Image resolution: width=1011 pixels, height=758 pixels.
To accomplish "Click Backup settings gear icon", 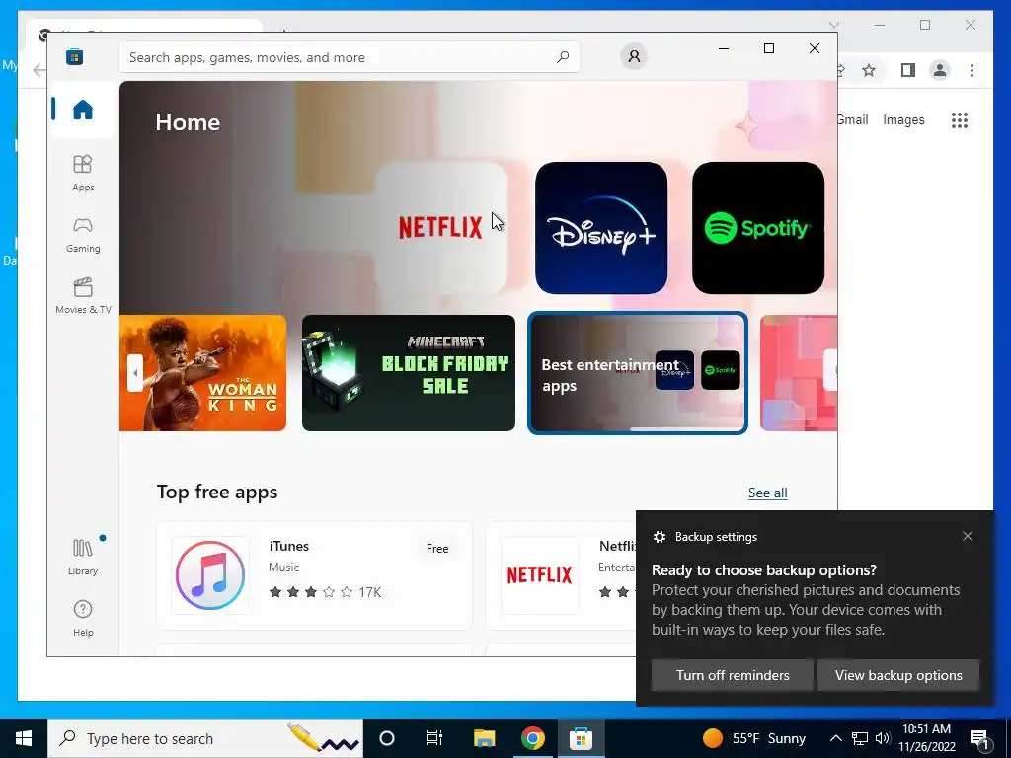I will pyautogui.click(x=659, y=537).
